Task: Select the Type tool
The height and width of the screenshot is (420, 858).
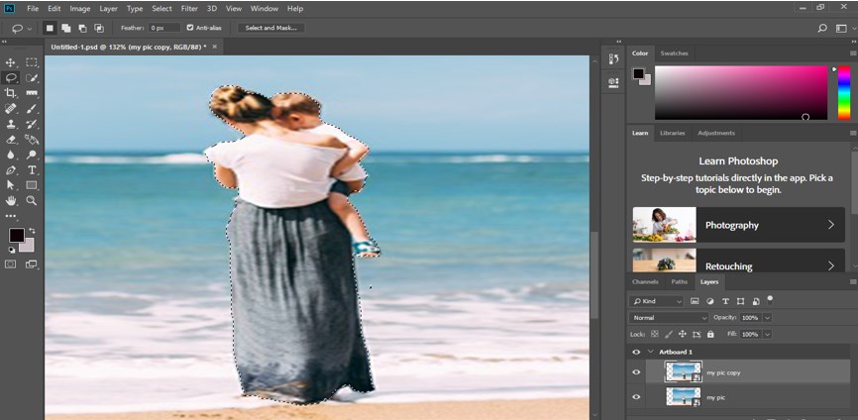Action: tap(32, 170)
